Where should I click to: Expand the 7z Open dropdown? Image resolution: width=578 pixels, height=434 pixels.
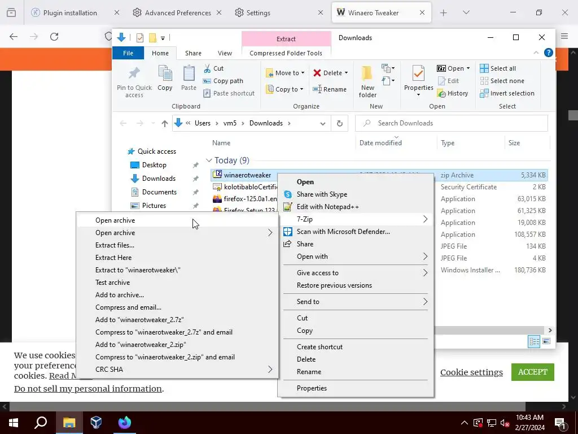click(468, 68)
